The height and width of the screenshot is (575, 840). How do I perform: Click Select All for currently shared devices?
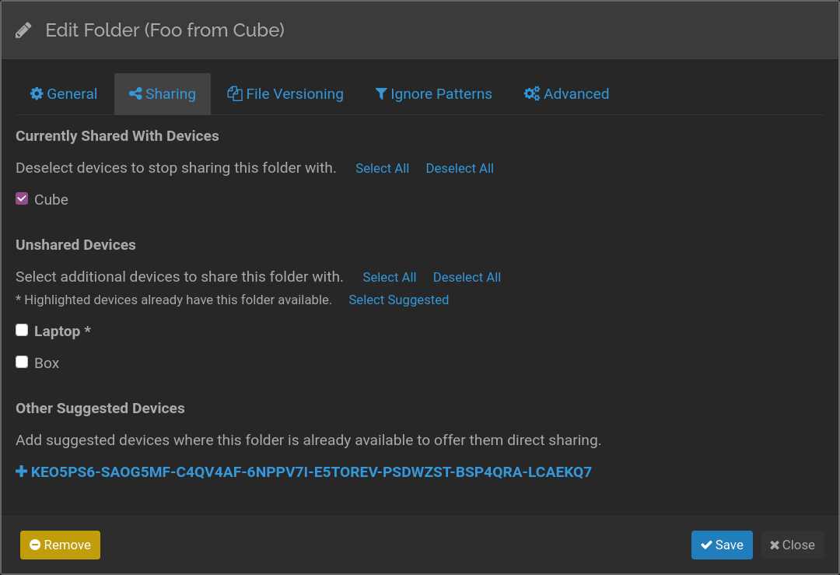pyautogui.click(x=382, y=168)
